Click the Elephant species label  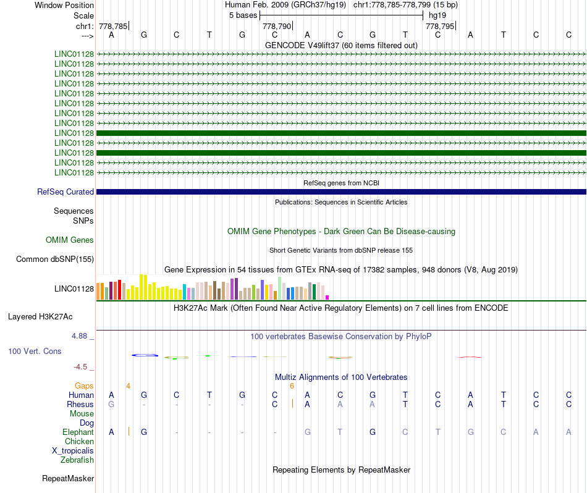click(x=78, y=432)
